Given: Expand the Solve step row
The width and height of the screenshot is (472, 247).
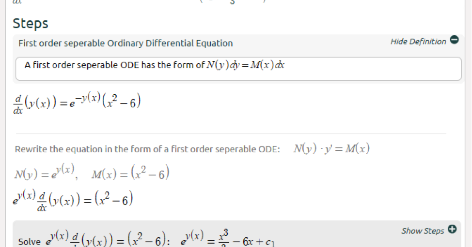Looking at the screenshot, I should pos(236,234).
